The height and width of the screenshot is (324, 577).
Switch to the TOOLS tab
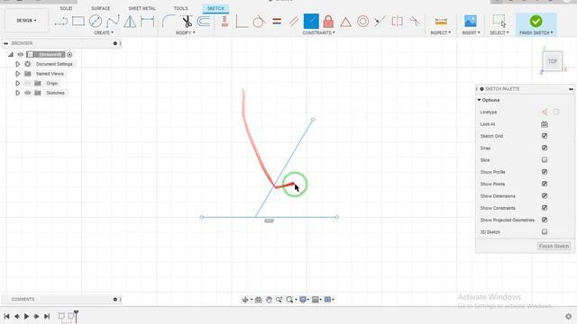180,8
